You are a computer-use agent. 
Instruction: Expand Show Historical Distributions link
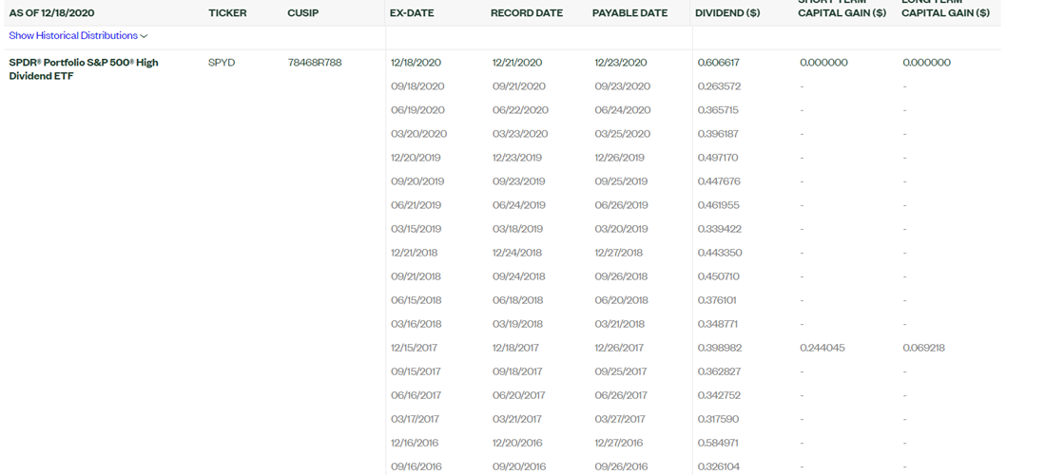pos(78,36)
